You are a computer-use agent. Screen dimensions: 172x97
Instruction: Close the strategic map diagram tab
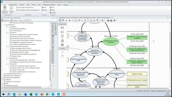(x=112, y=18)
